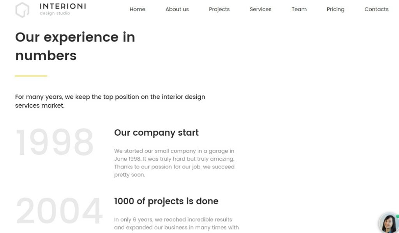Go to the Contacts page
Image resolution: width=399 pixels, height=233 pixels.
(376, 9)
